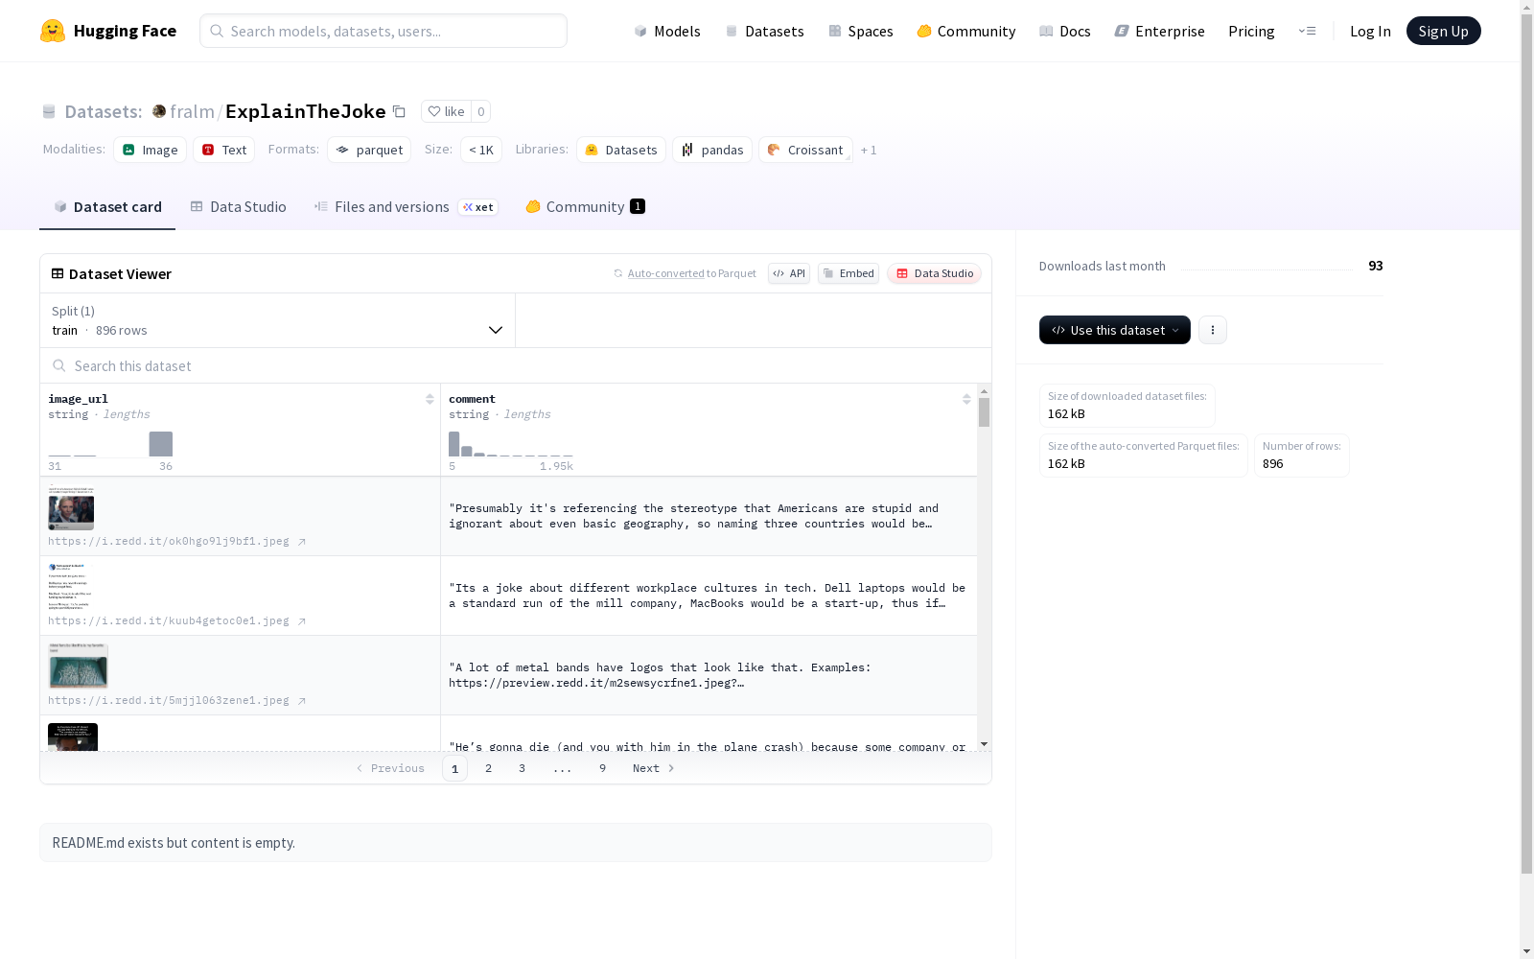Open Data Studio from the viewer header
The image size is (1534, 959).
click(x=934, y=273)
